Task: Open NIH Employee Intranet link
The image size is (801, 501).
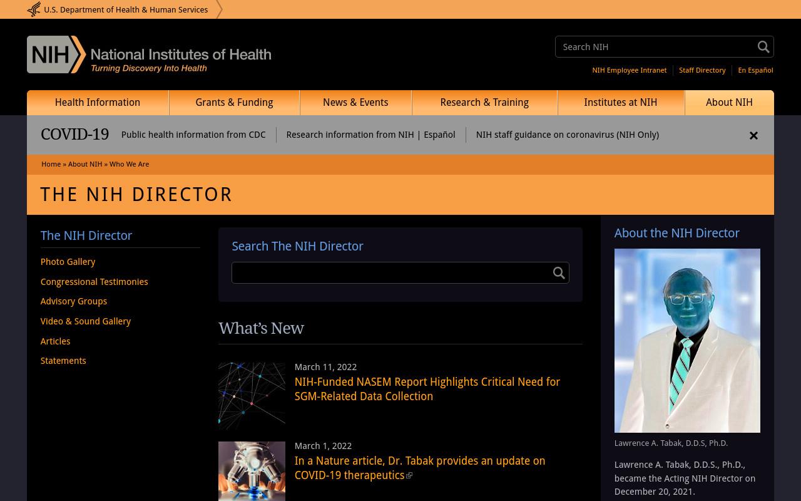Action: pyautogui.click(x=630, y=70)
